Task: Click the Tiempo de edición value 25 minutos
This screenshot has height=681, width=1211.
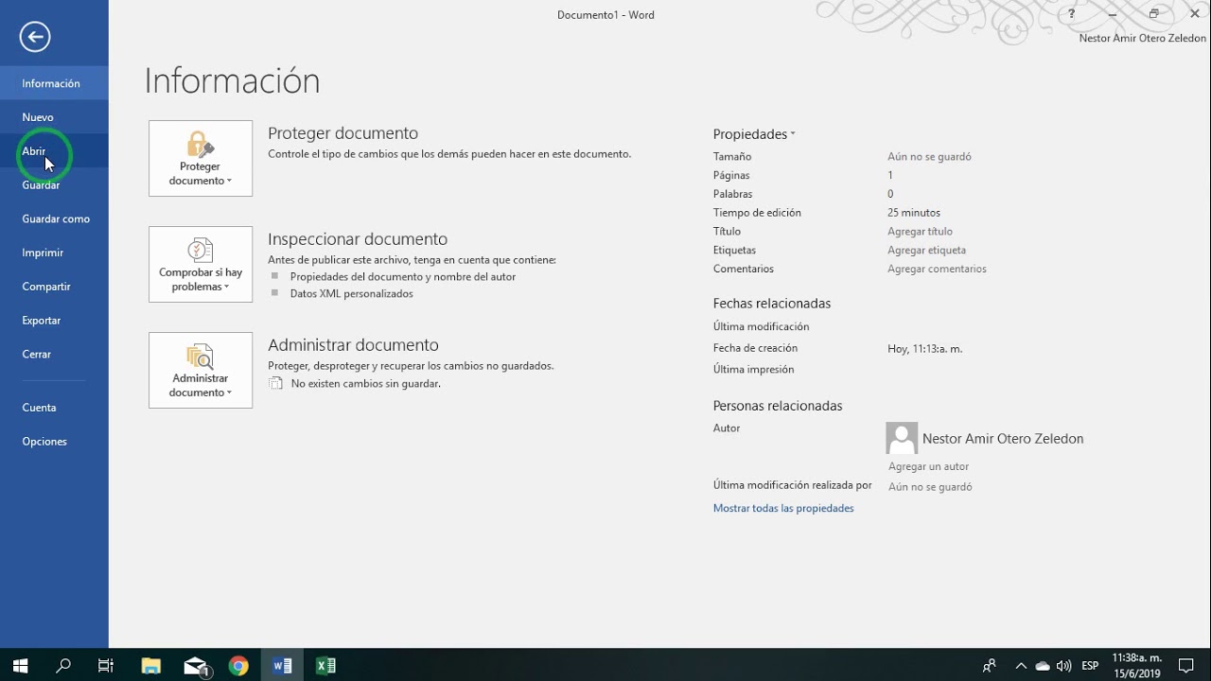Action: (914, 213)
